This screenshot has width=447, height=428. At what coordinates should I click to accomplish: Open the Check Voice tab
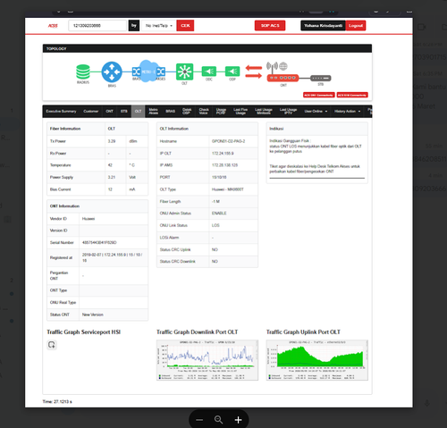(204, 111)
